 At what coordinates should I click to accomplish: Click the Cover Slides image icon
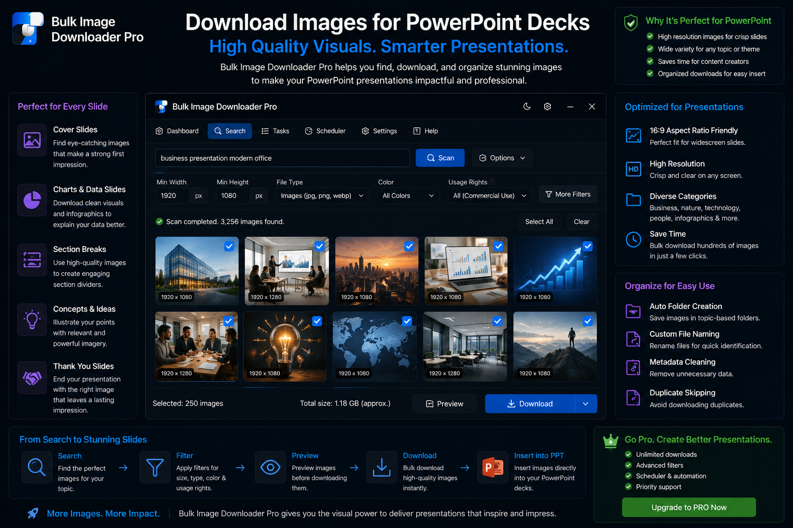tap(32, 140)
